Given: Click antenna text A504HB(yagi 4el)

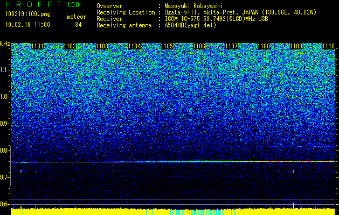Looking at the screenshot, I should tap(190, 25).
